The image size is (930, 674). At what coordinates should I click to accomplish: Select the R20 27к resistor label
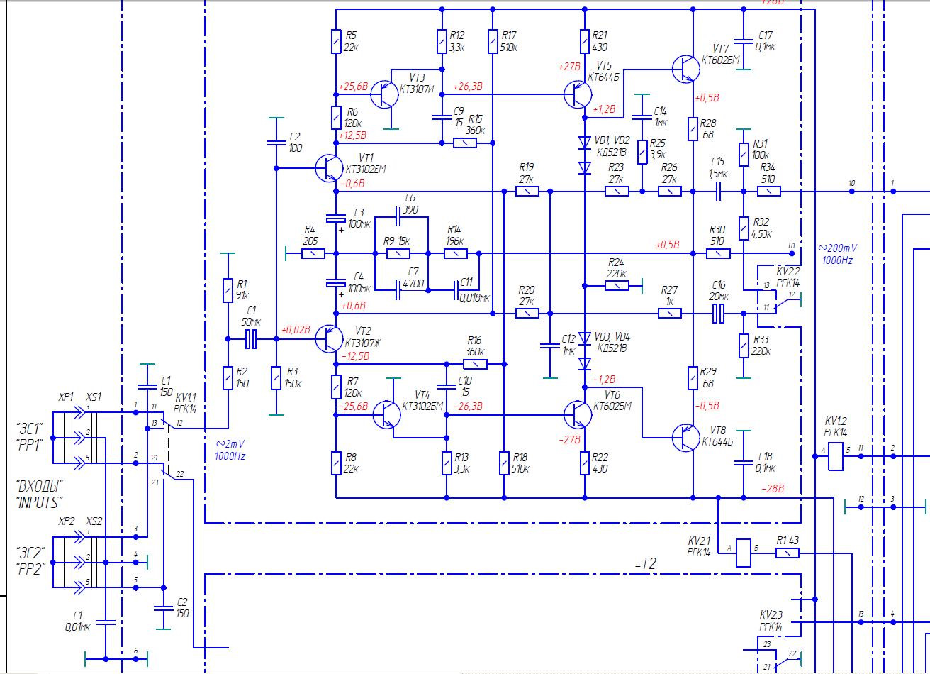point(527,296)
